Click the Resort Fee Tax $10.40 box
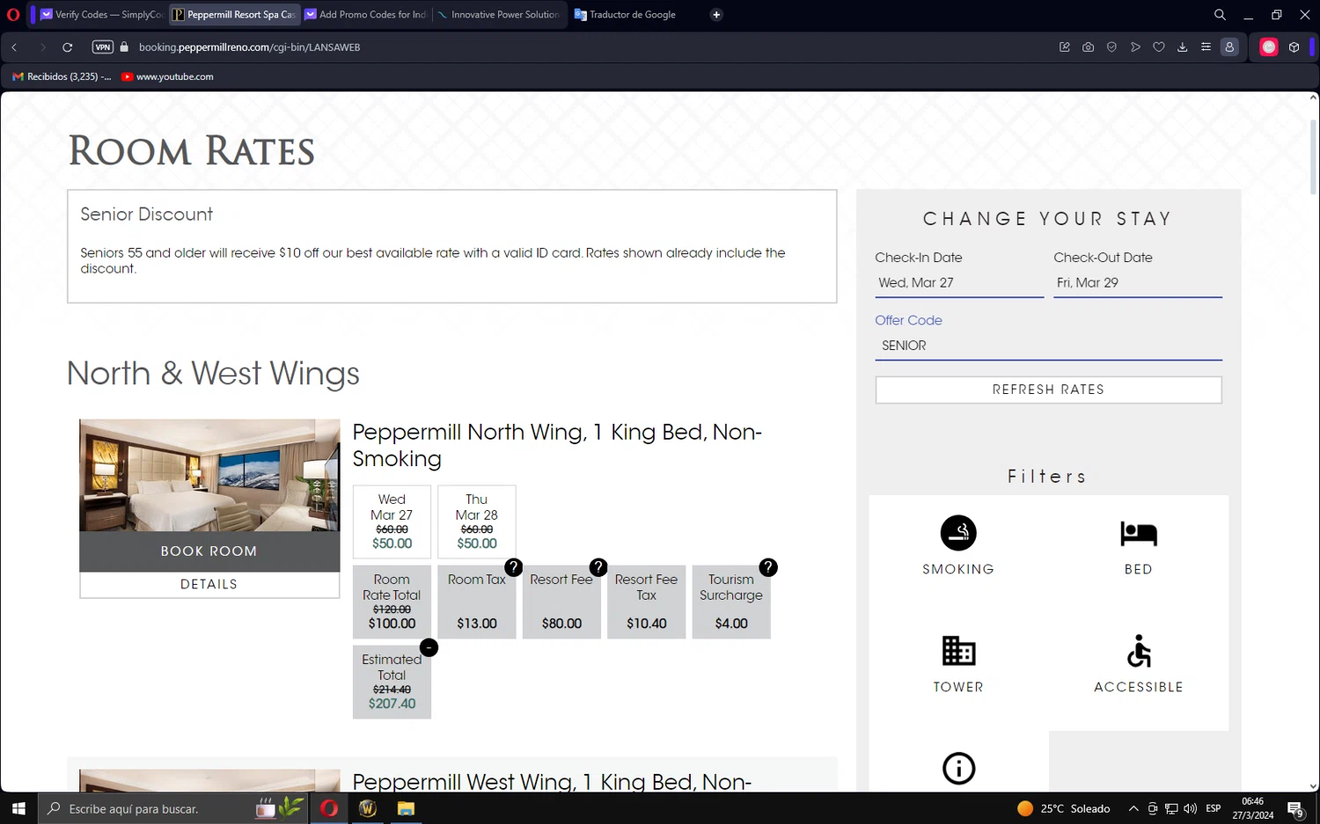 pyautogui.click(x=646, y=602)
